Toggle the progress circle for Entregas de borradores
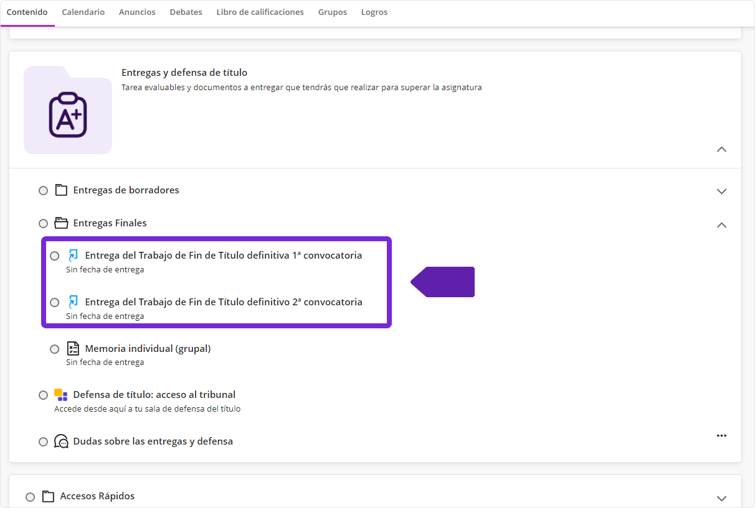This screenshot has width=755, height=508. click(43, 190)
